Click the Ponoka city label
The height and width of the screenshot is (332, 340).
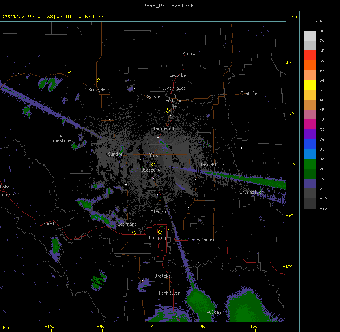point(189,54)
